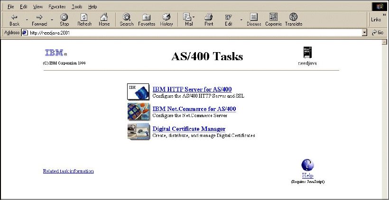Launch Copernic from the toolbar

(x=273, y=20)
